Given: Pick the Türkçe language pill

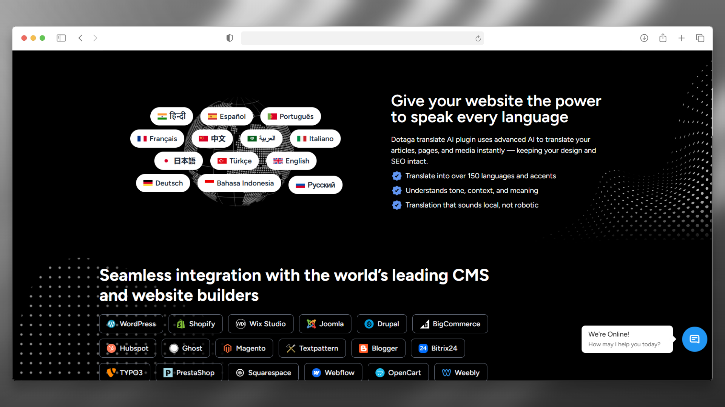Looking at the screenshot, I should click(234, 161).
